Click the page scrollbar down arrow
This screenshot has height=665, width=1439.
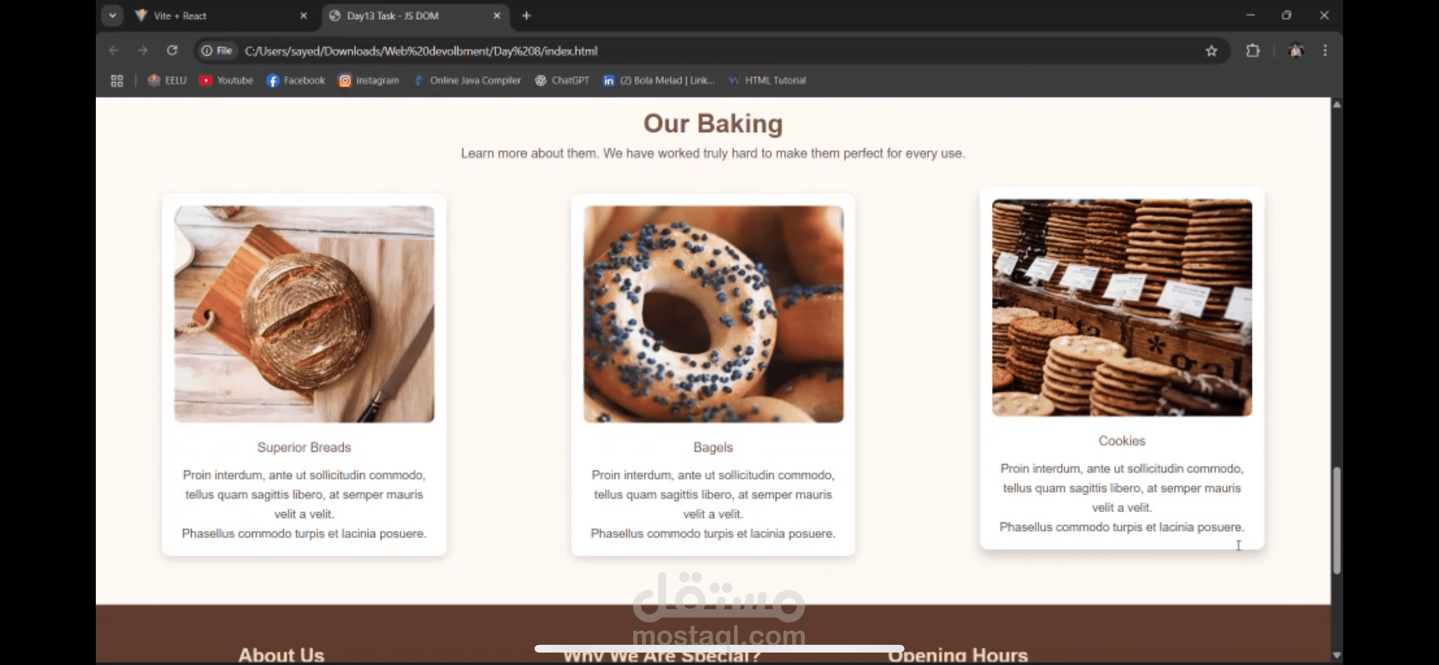[x=1336, y=655]
